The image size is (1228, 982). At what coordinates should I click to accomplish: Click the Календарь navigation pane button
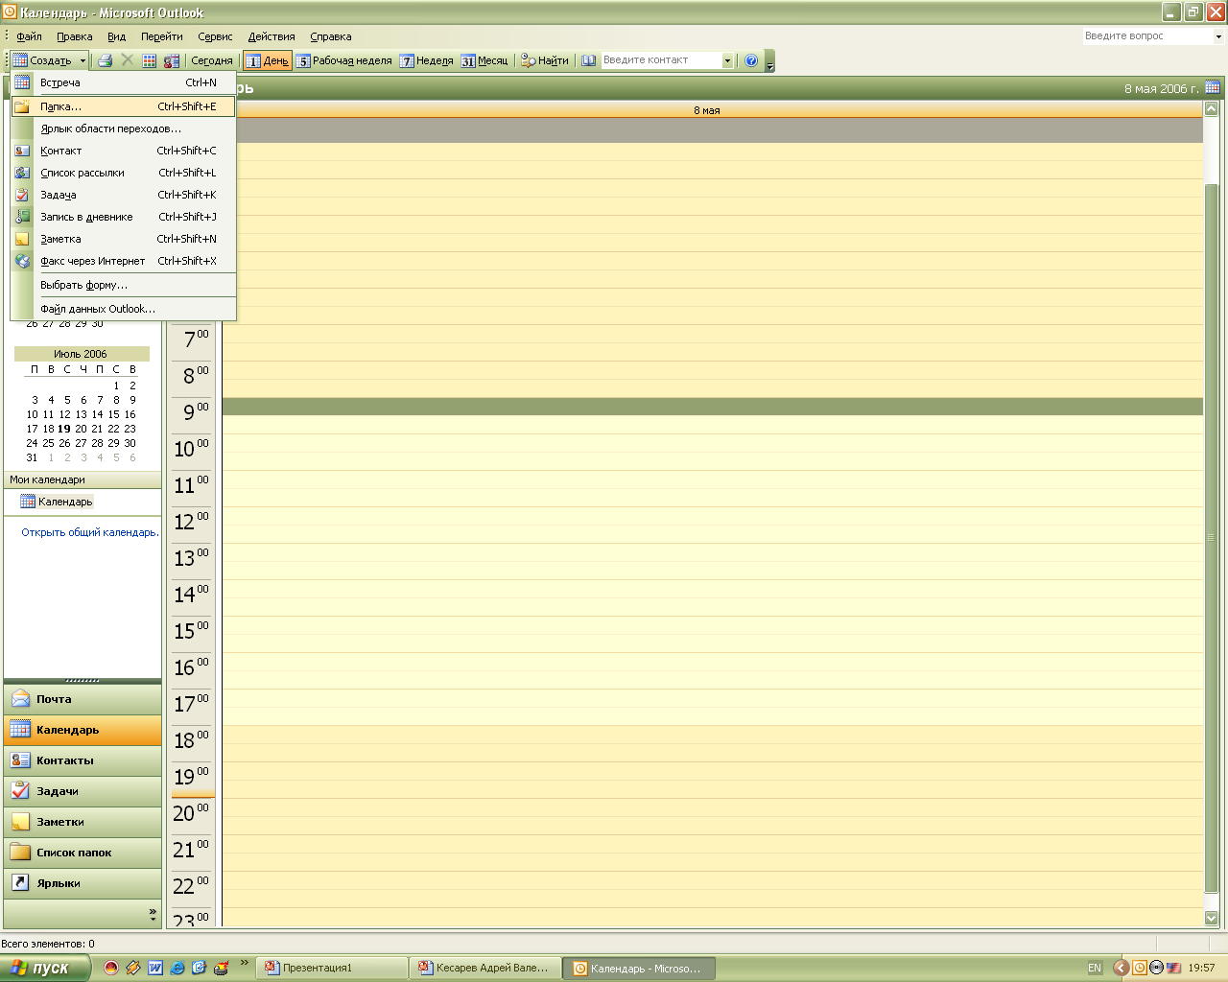[x=83, y=730]
